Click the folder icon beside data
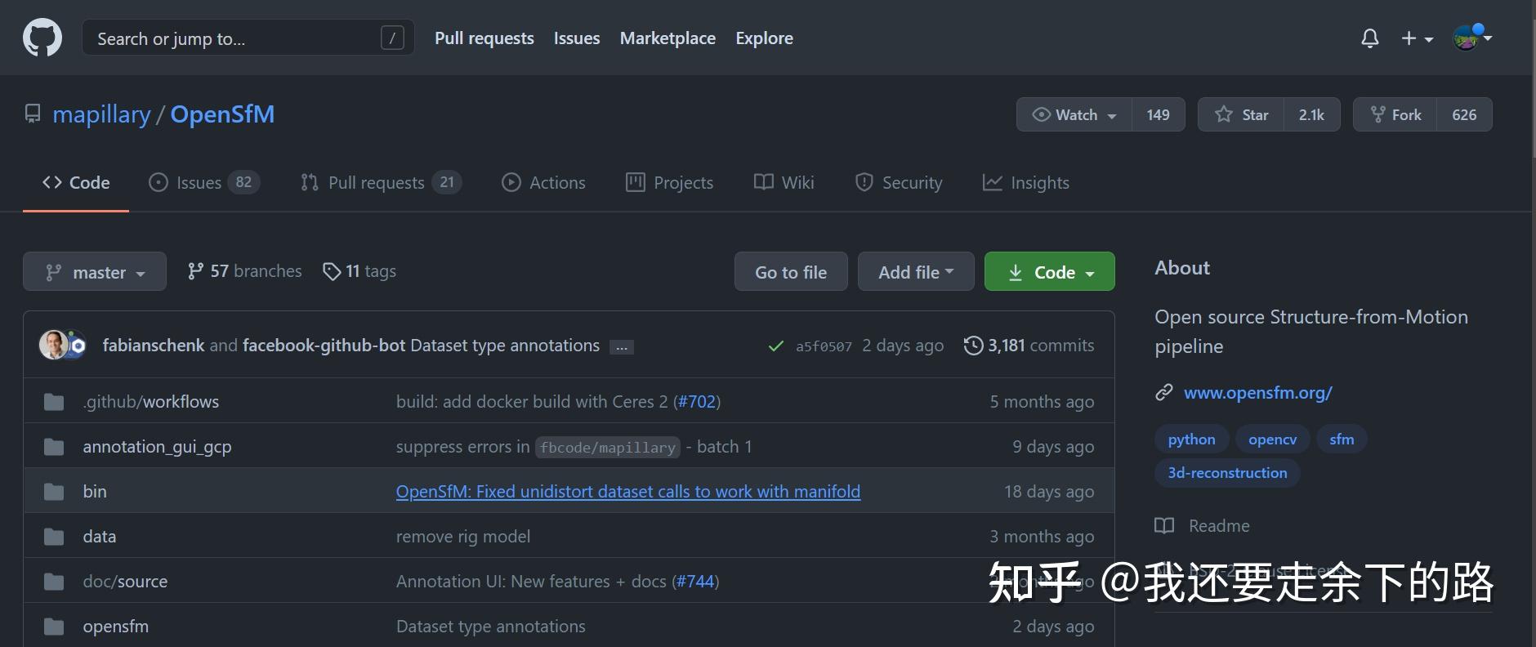This screenshot has height=647, width=1536. [54, 536]
